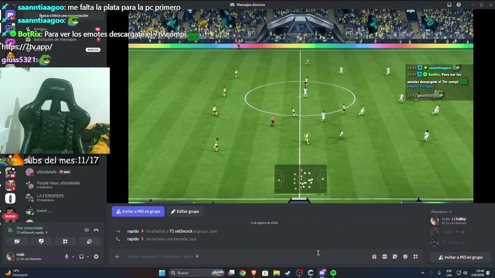Viewport: 495px width, 278px height.
Task: Open the soda bottle server icon
Action: coord(10,198)
